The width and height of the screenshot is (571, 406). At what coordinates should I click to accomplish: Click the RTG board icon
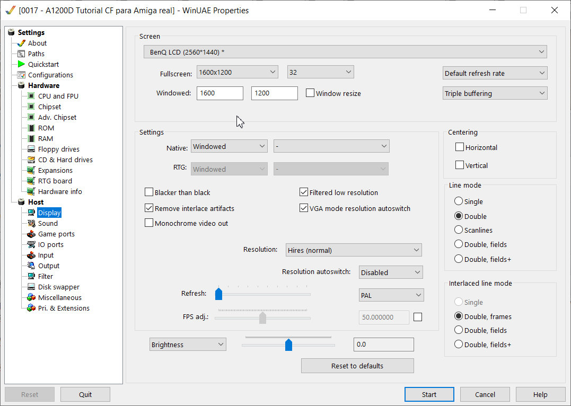point(31,181)
